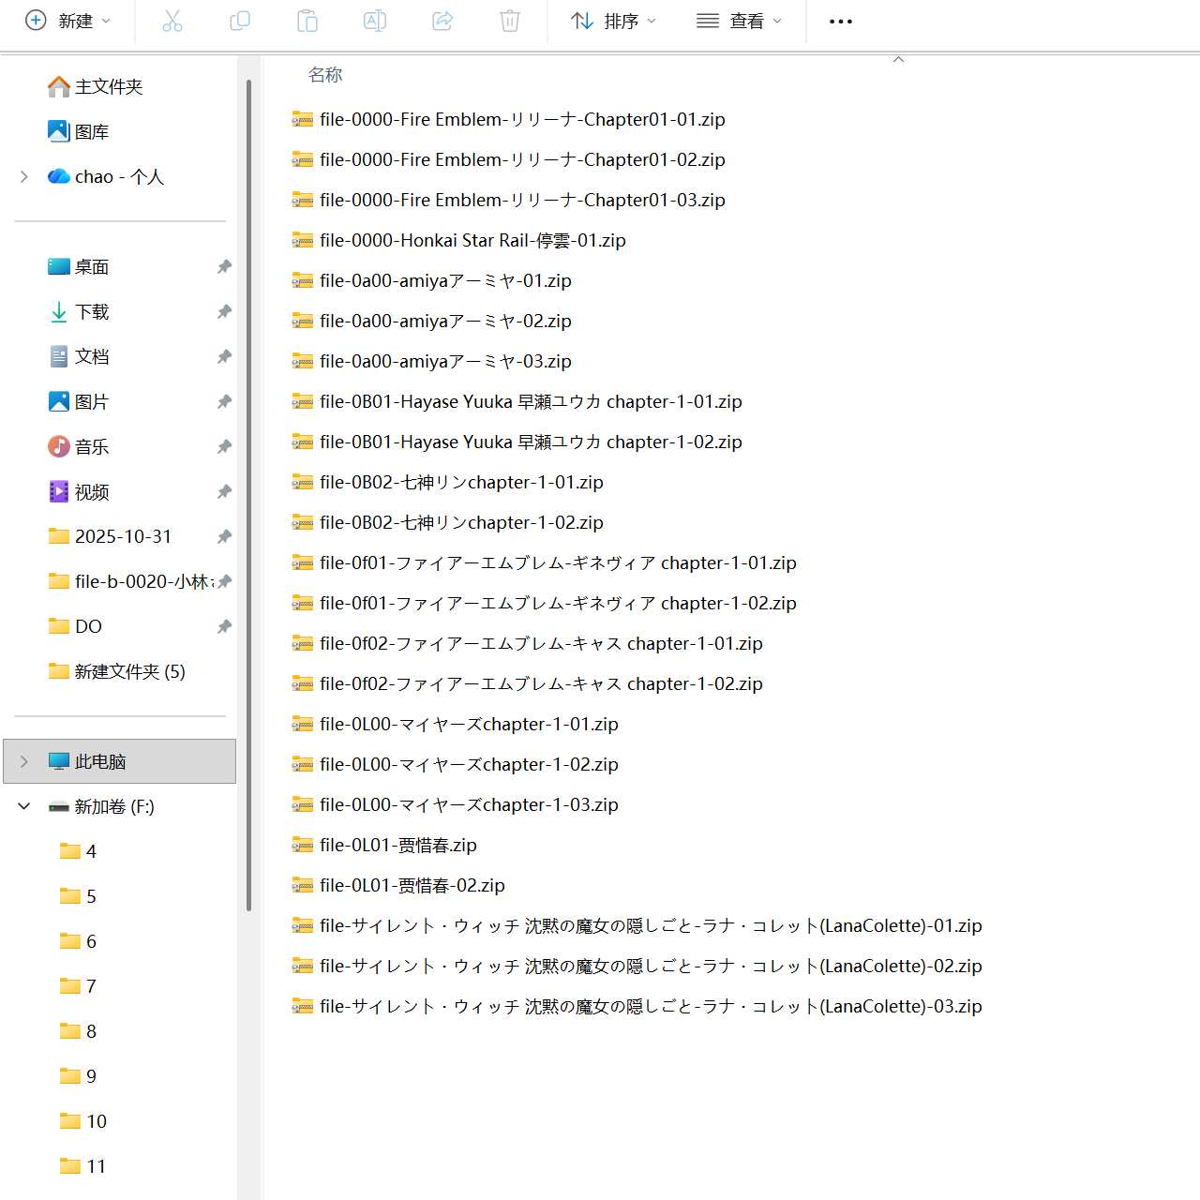The width and height of the screenshot is (1200, 1200).
Task: Click zip icon of キャス chapter-1-02 file
Action: [x=302, y=683]
